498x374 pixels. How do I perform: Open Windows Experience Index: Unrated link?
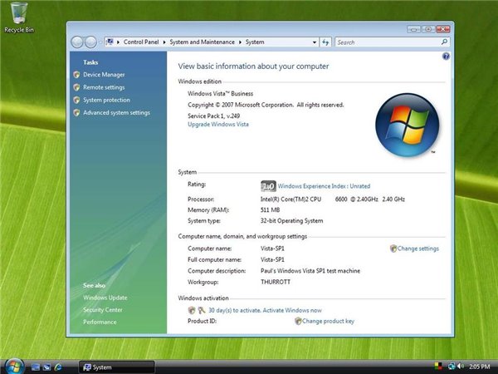[324, 186]
